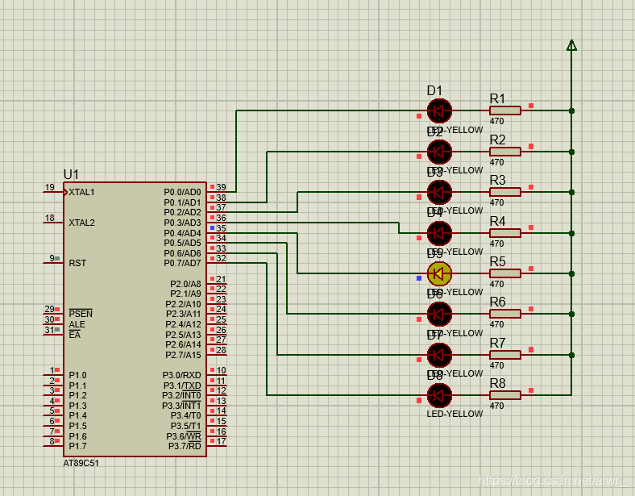Click the LED-YELLOW label below D8
635x496 pixels.
(454, 415)
